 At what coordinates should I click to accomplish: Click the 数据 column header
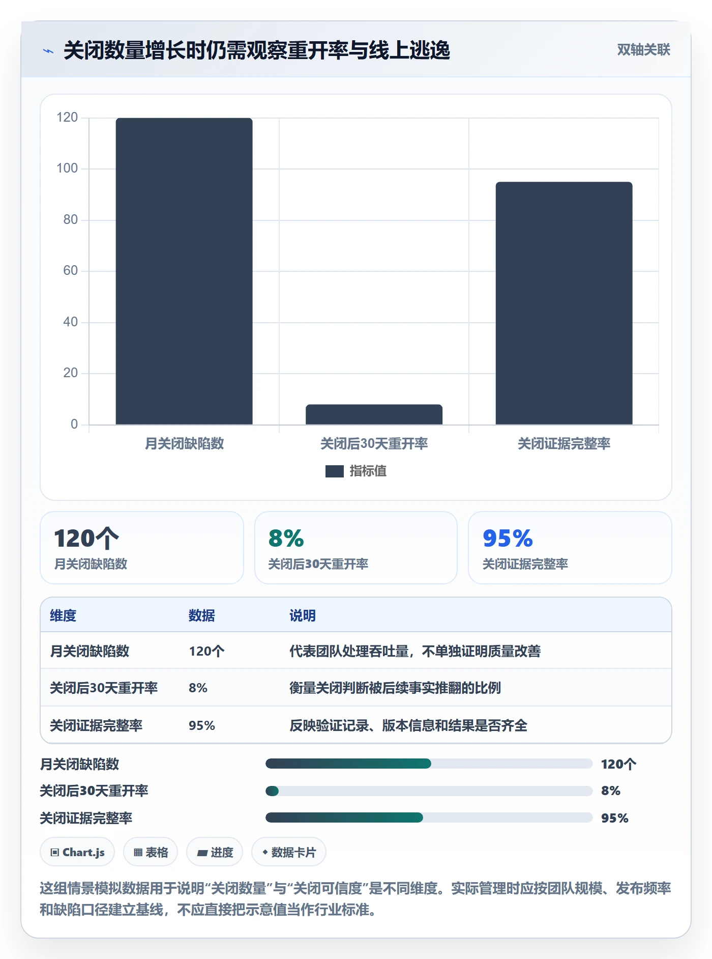pos(202,616)
